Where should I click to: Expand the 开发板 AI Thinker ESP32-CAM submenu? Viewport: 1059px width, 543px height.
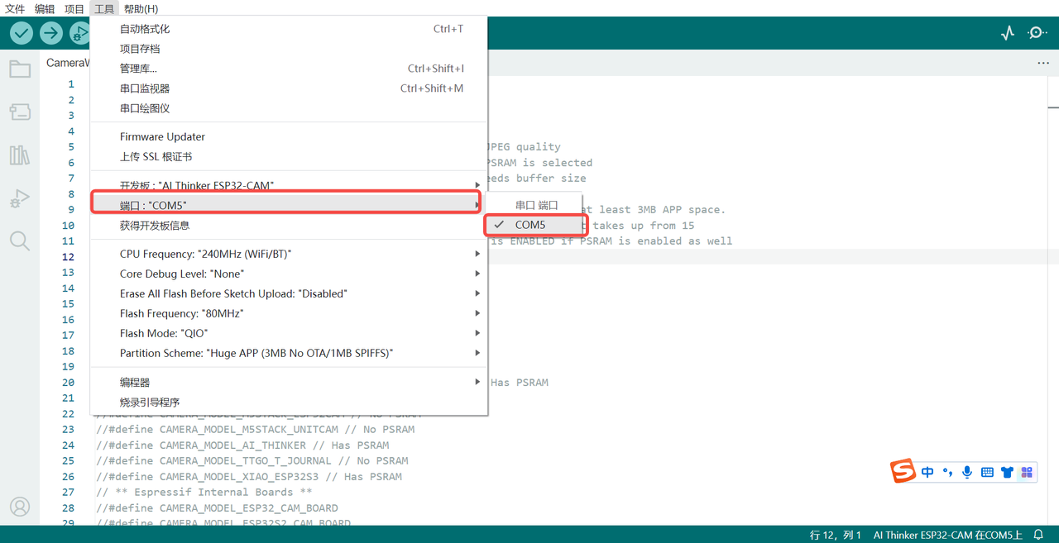289,185
